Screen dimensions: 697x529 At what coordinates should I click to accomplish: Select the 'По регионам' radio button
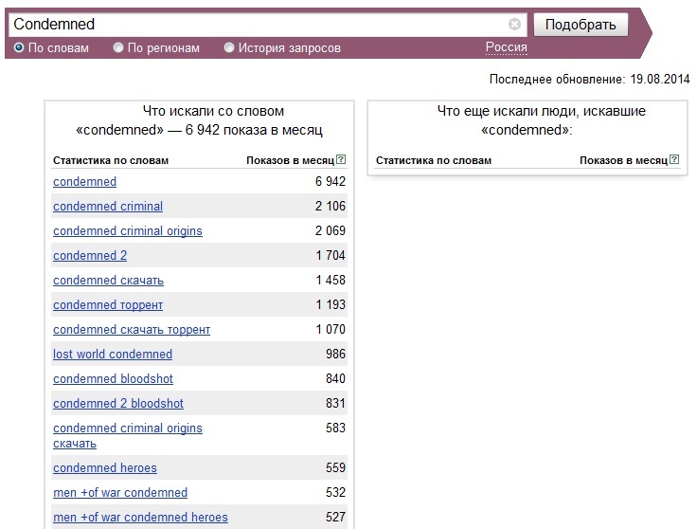pos(118,47)
